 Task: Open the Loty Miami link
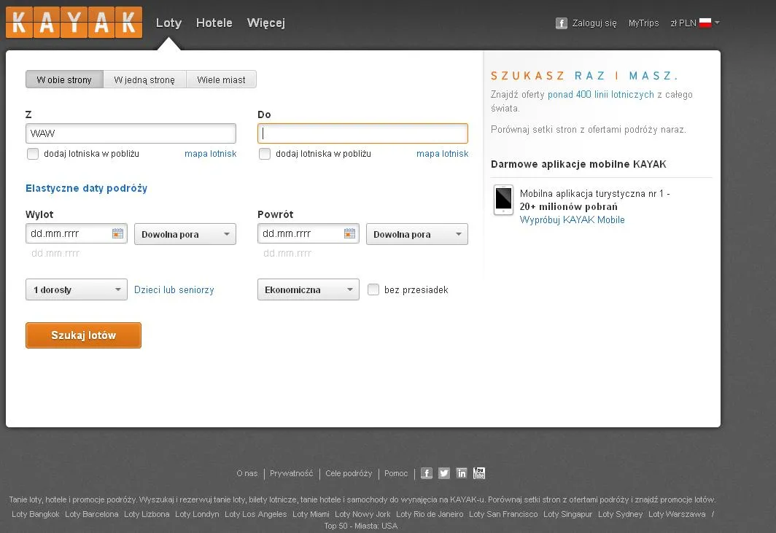[311, 514]
